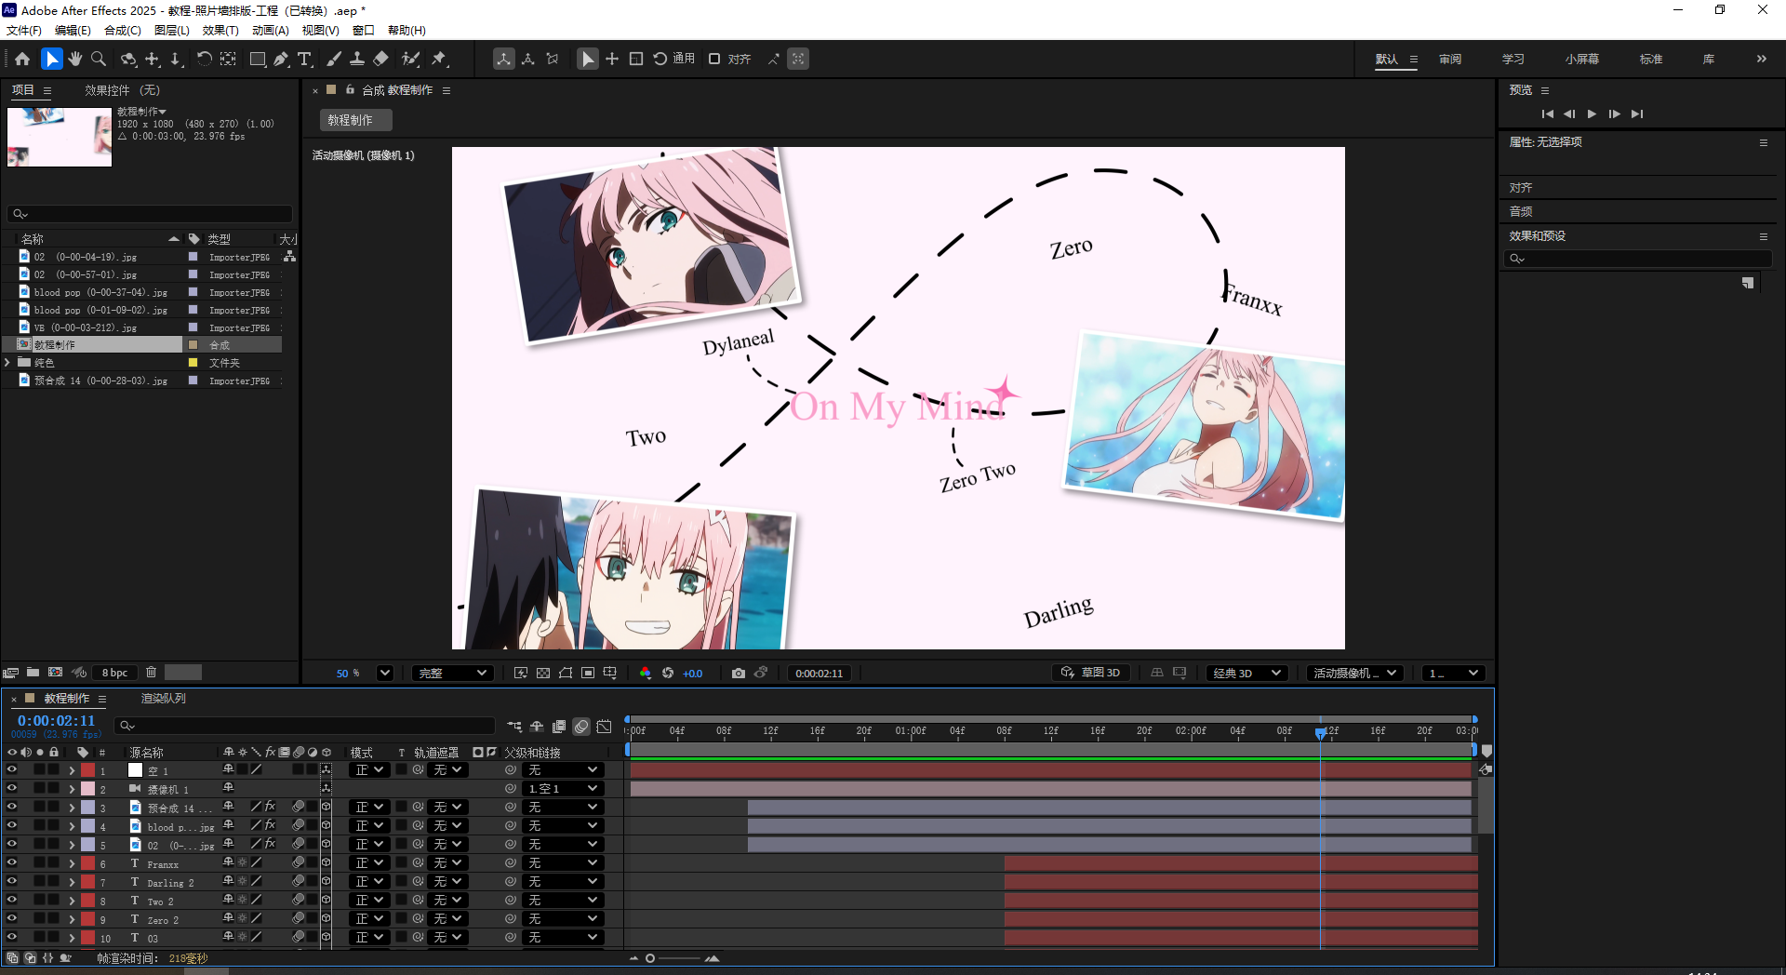Image resolution: width=1786 pixels, height=975 pixels.
Task: Select the Hand tool
Action: tap(75, 60)
